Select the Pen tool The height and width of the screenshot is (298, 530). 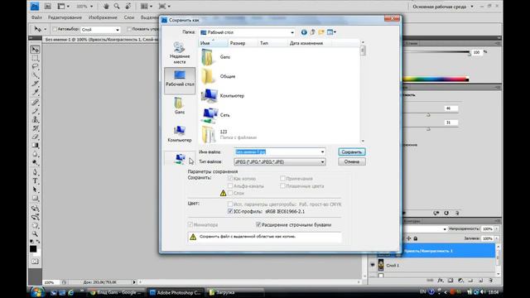click(35, 172)
